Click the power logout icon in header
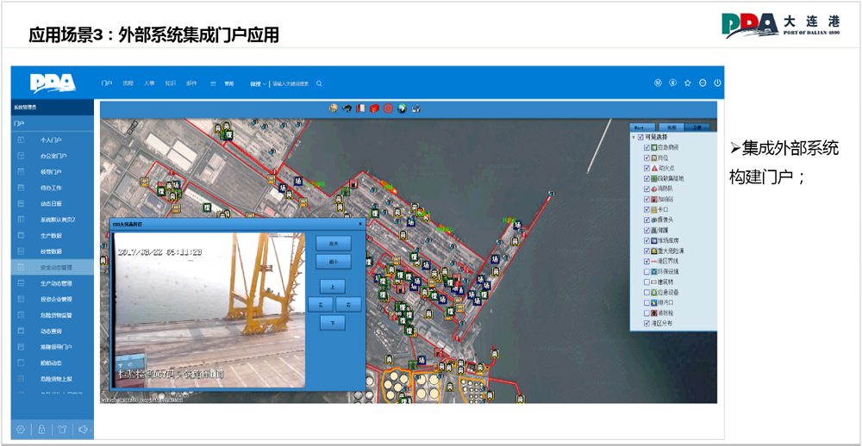 (x=717, y=83)
